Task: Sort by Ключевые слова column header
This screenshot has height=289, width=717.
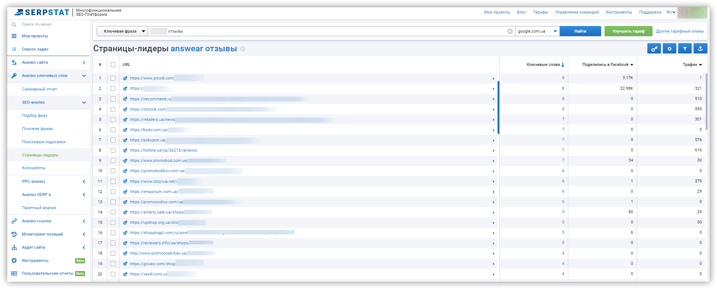Action: point(545,65)
